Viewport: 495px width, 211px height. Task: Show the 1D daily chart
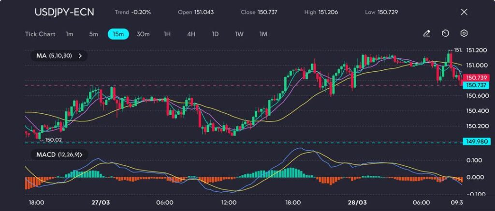pyautogui.click(x=215, y=34)
